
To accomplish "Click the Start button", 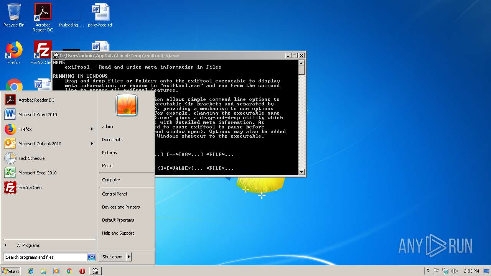I will click(11, 271).
